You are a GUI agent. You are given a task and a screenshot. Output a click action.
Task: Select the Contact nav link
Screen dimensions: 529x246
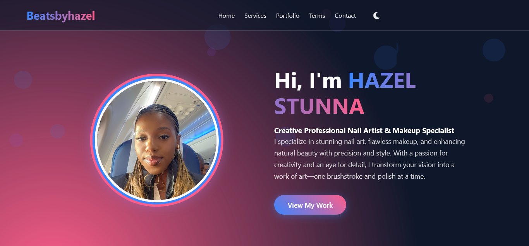345,16
